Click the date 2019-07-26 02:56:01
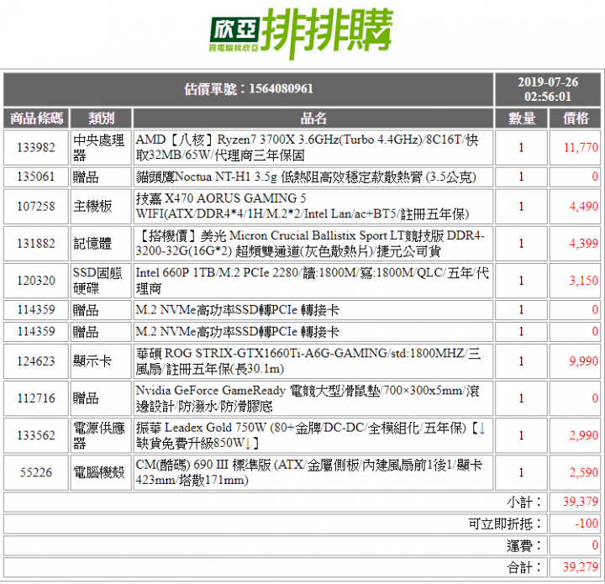This screenshot has width=605, height=584. pyautogui.click(x=548, y=89)
